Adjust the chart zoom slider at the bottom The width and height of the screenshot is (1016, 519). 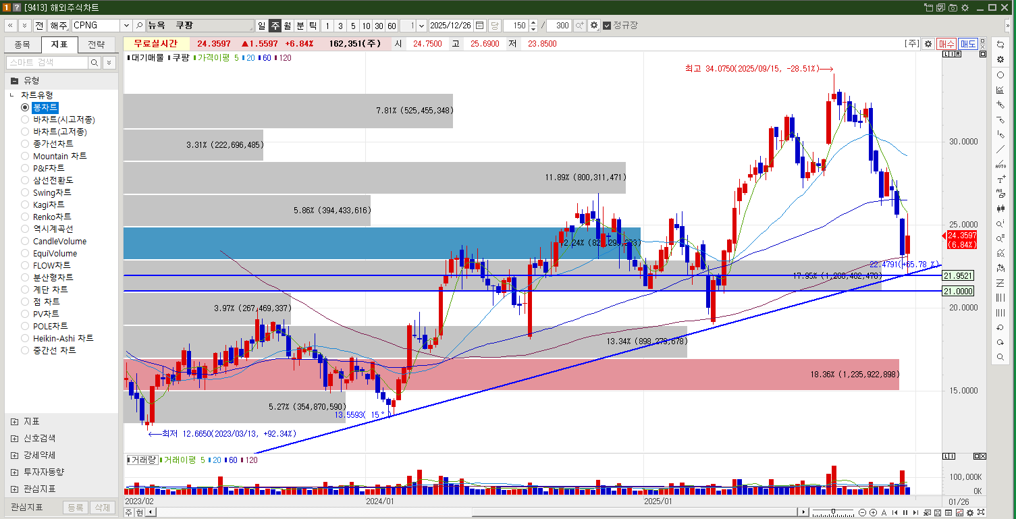tap(833, 512)
